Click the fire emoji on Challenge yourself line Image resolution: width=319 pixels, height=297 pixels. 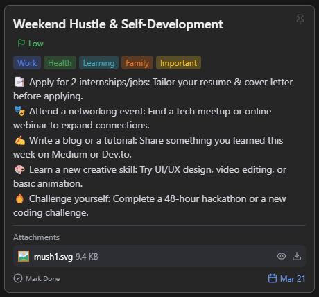pos(19,198)
